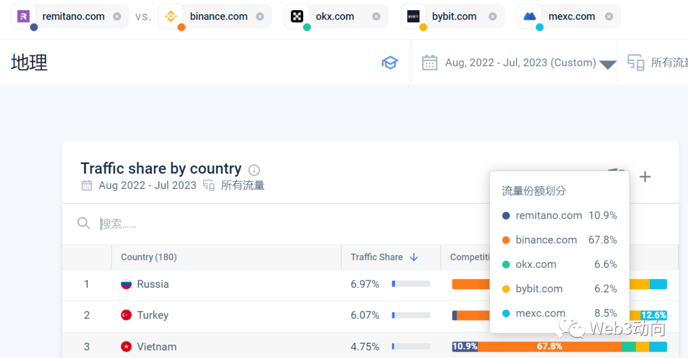Open the 所有流量 traffic filter in header
The height and width of the screenshot is (358, 688).
tap(669, 63)
